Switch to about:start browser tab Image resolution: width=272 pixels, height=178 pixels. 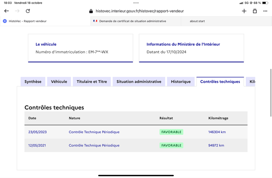(x=226, y=21)
